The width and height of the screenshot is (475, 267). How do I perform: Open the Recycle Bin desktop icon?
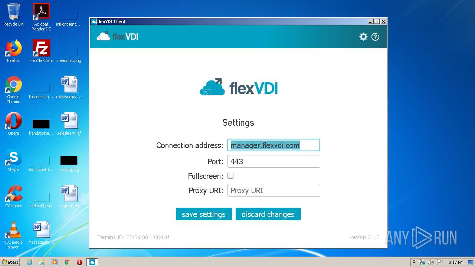pyautogui.click(x=13, y=15)
